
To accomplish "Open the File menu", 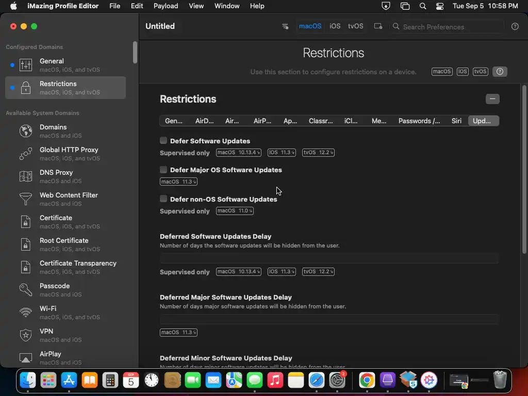I will click(x=115, y=6).
